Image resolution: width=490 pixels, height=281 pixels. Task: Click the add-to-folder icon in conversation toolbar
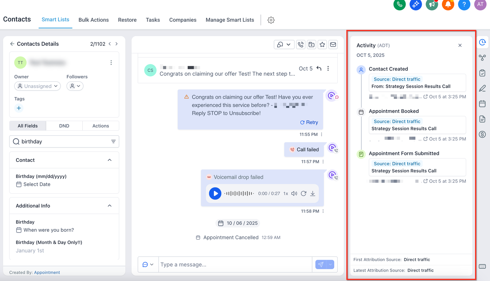(311, 44)
